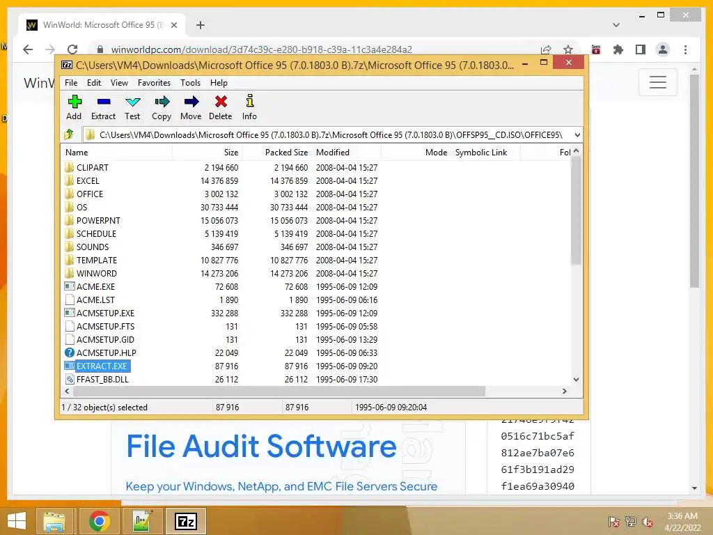Open Chrome three-dot menu

tap(685, 49)
